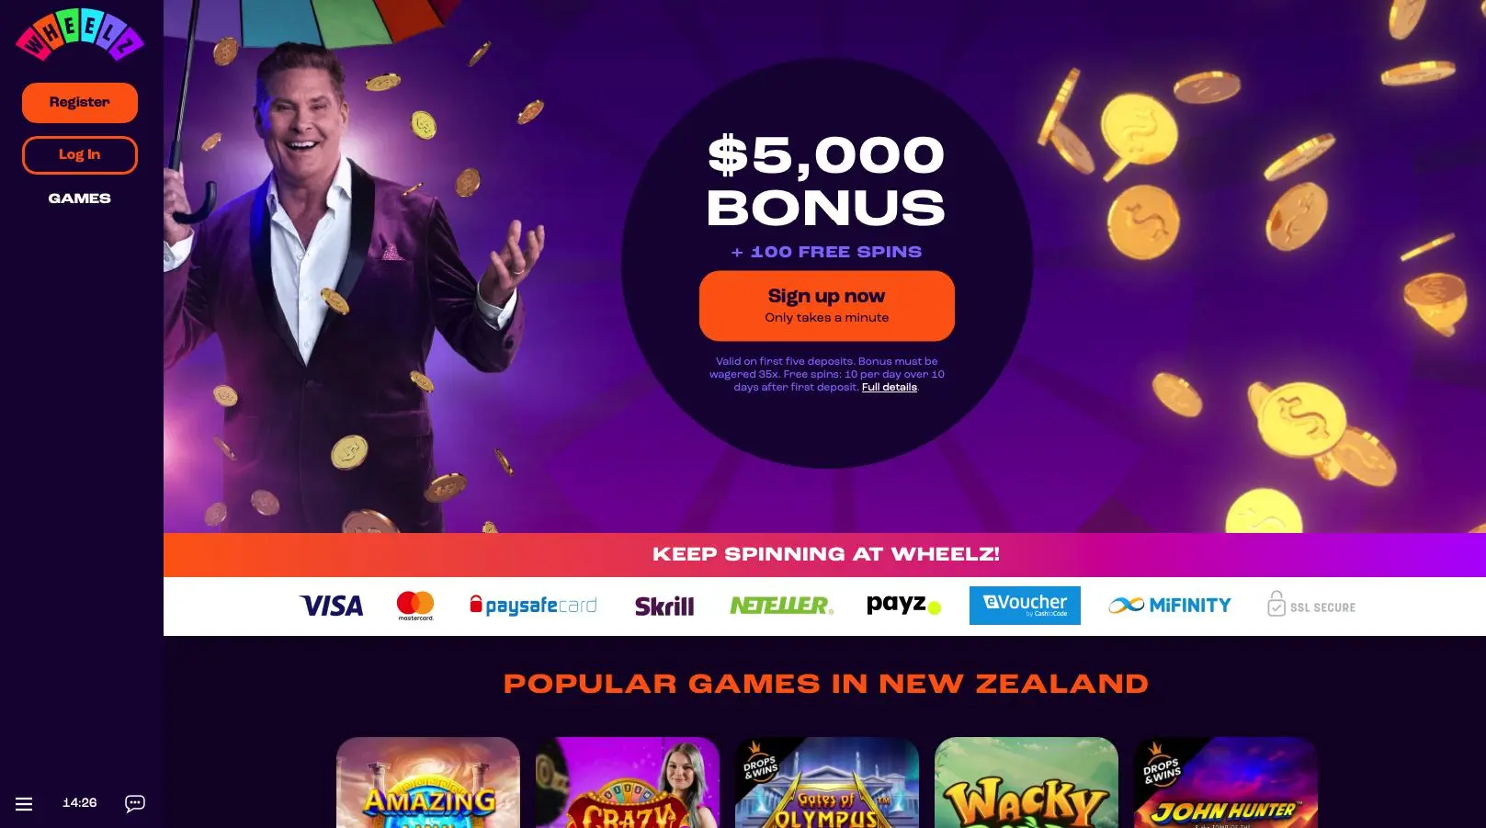Click the Skrill payment logo

pos(664,607)
